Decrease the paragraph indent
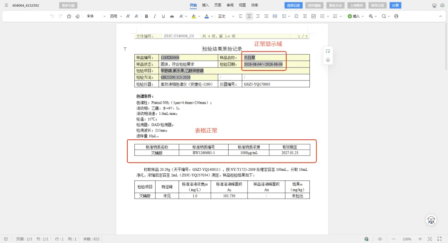 pos(296,16)
